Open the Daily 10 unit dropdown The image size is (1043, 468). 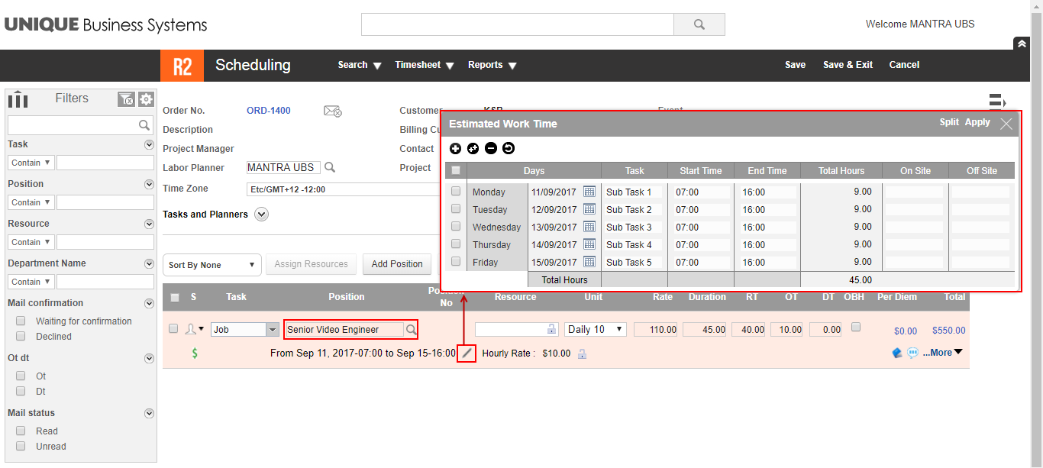pyautogui.click(x=595, y=330)
